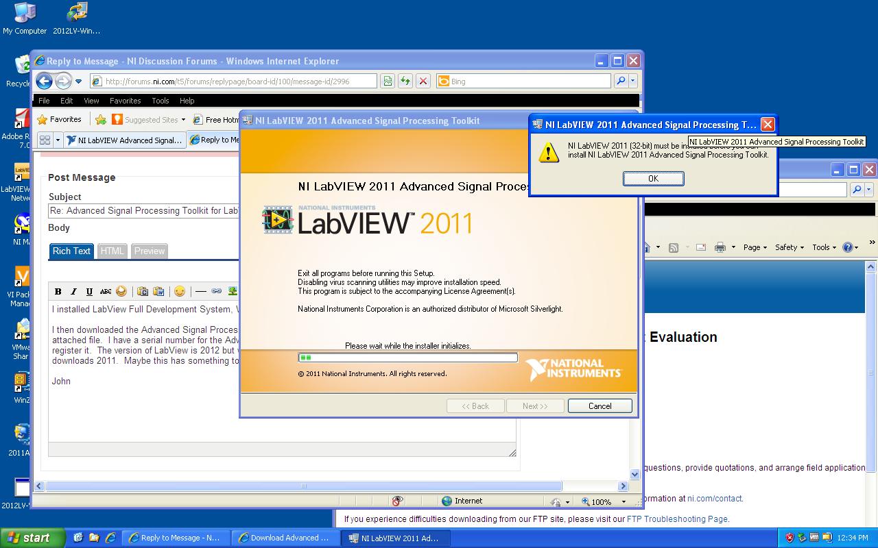
Task: Switch to the Preview tab
Action: coord(149,251)
